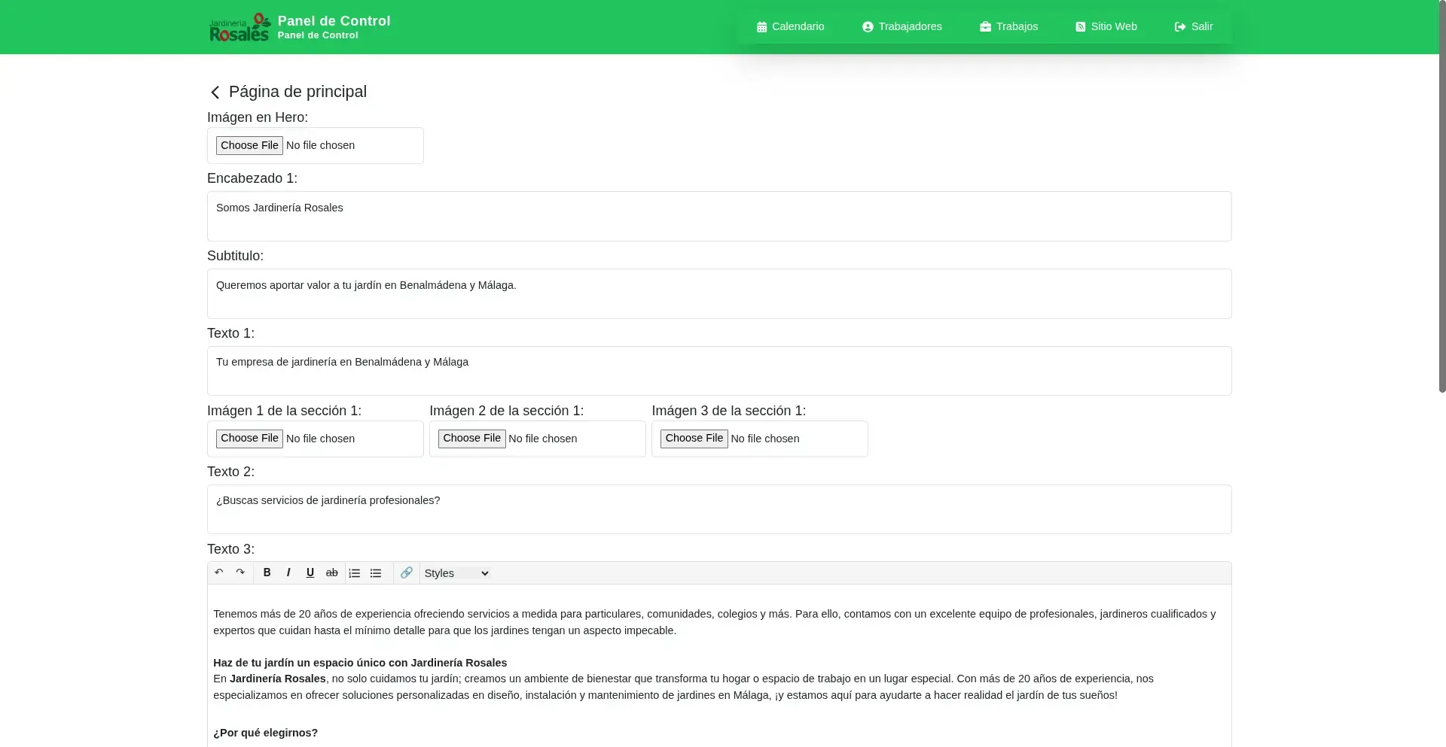
Task: Click into the Subtitulo text field
Action: pos(718,293)
